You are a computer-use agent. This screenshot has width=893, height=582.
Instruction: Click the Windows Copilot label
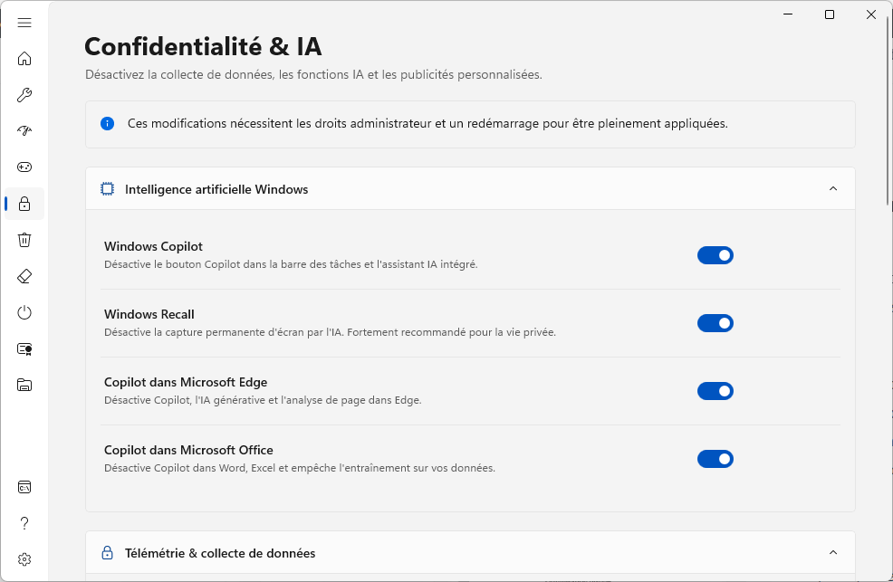click(153, 246)
